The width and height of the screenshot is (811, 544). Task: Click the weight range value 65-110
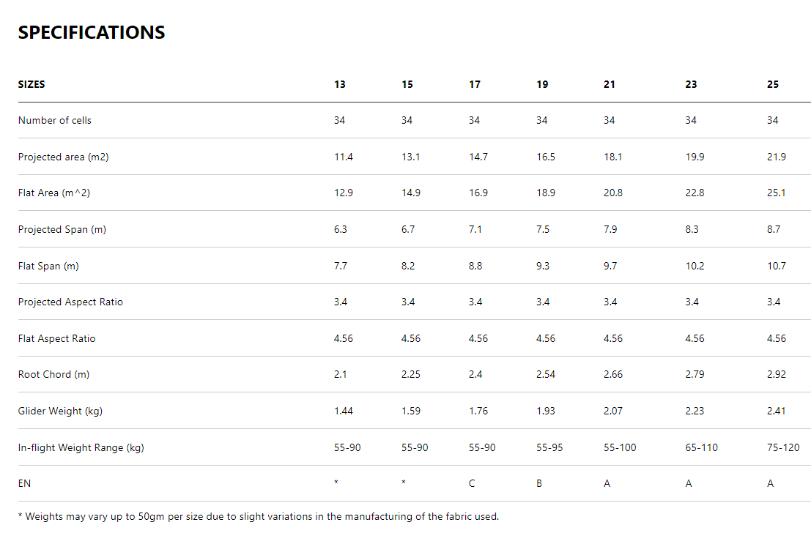(702, 447)
